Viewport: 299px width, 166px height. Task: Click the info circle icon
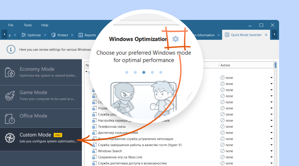11,49
